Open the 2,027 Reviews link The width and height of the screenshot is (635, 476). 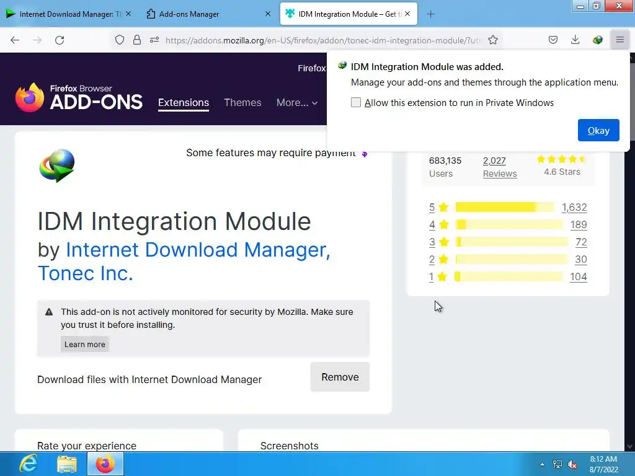(500, 167)
